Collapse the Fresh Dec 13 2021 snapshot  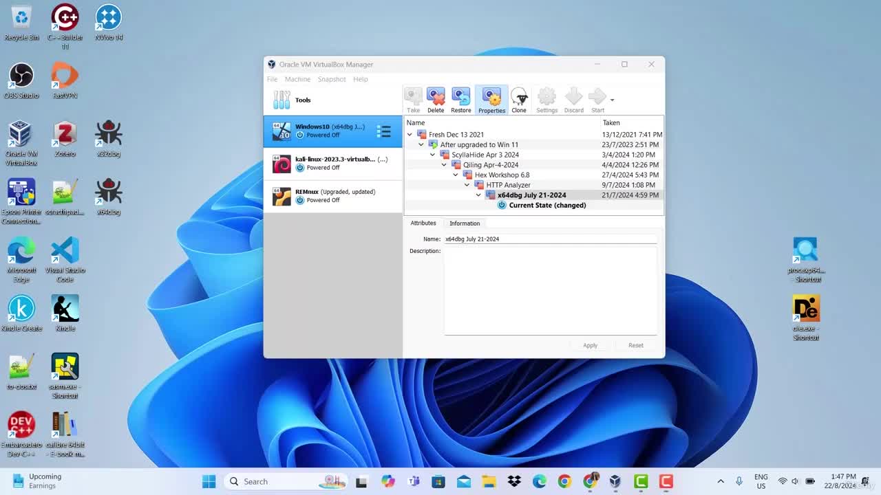coord(410,135)
